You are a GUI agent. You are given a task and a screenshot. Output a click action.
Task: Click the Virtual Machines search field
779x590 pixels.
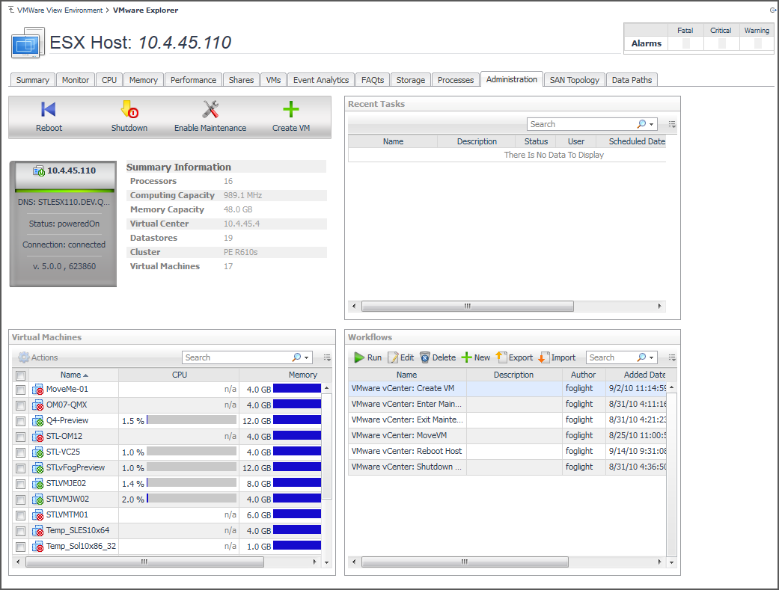[236, 358]
